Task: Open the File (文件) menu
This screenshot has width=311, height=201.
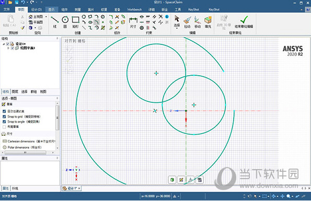Action: [7, 9]
